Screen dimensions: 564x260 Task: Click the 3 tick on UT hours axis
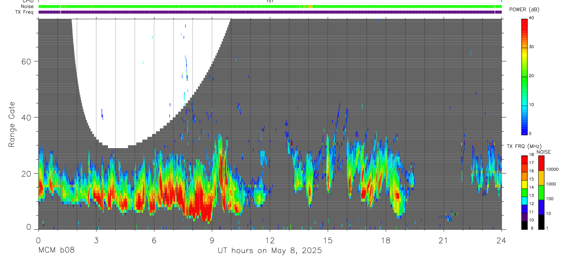tap(96, 240)
